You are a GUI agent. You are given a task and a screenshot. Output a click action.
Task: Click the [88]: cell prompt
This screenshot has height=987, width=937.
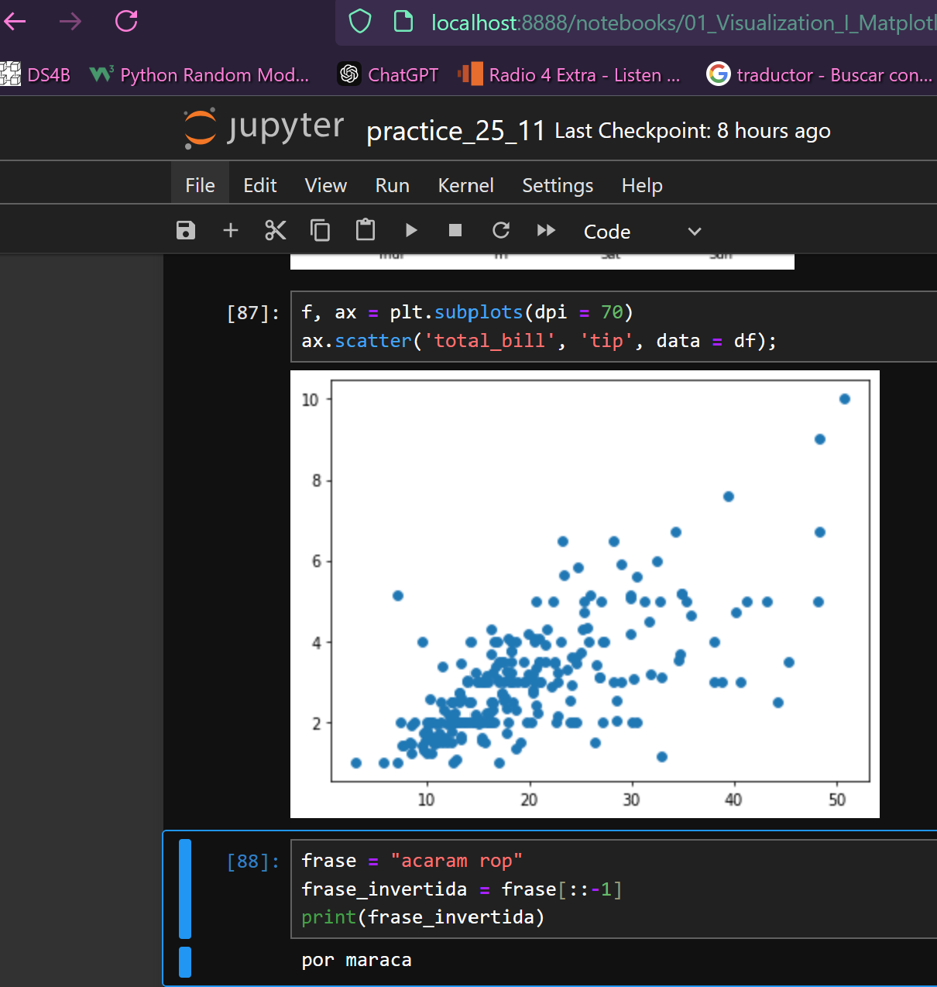point(252,861)
